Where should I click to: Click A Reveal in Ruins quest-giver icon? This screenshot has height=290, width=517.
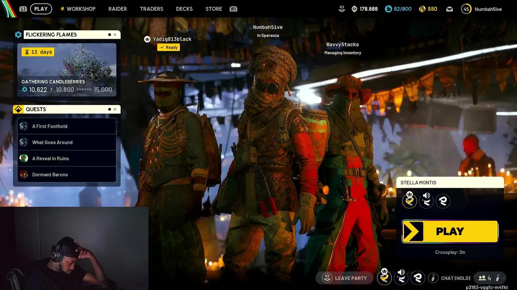pos(24,158)
